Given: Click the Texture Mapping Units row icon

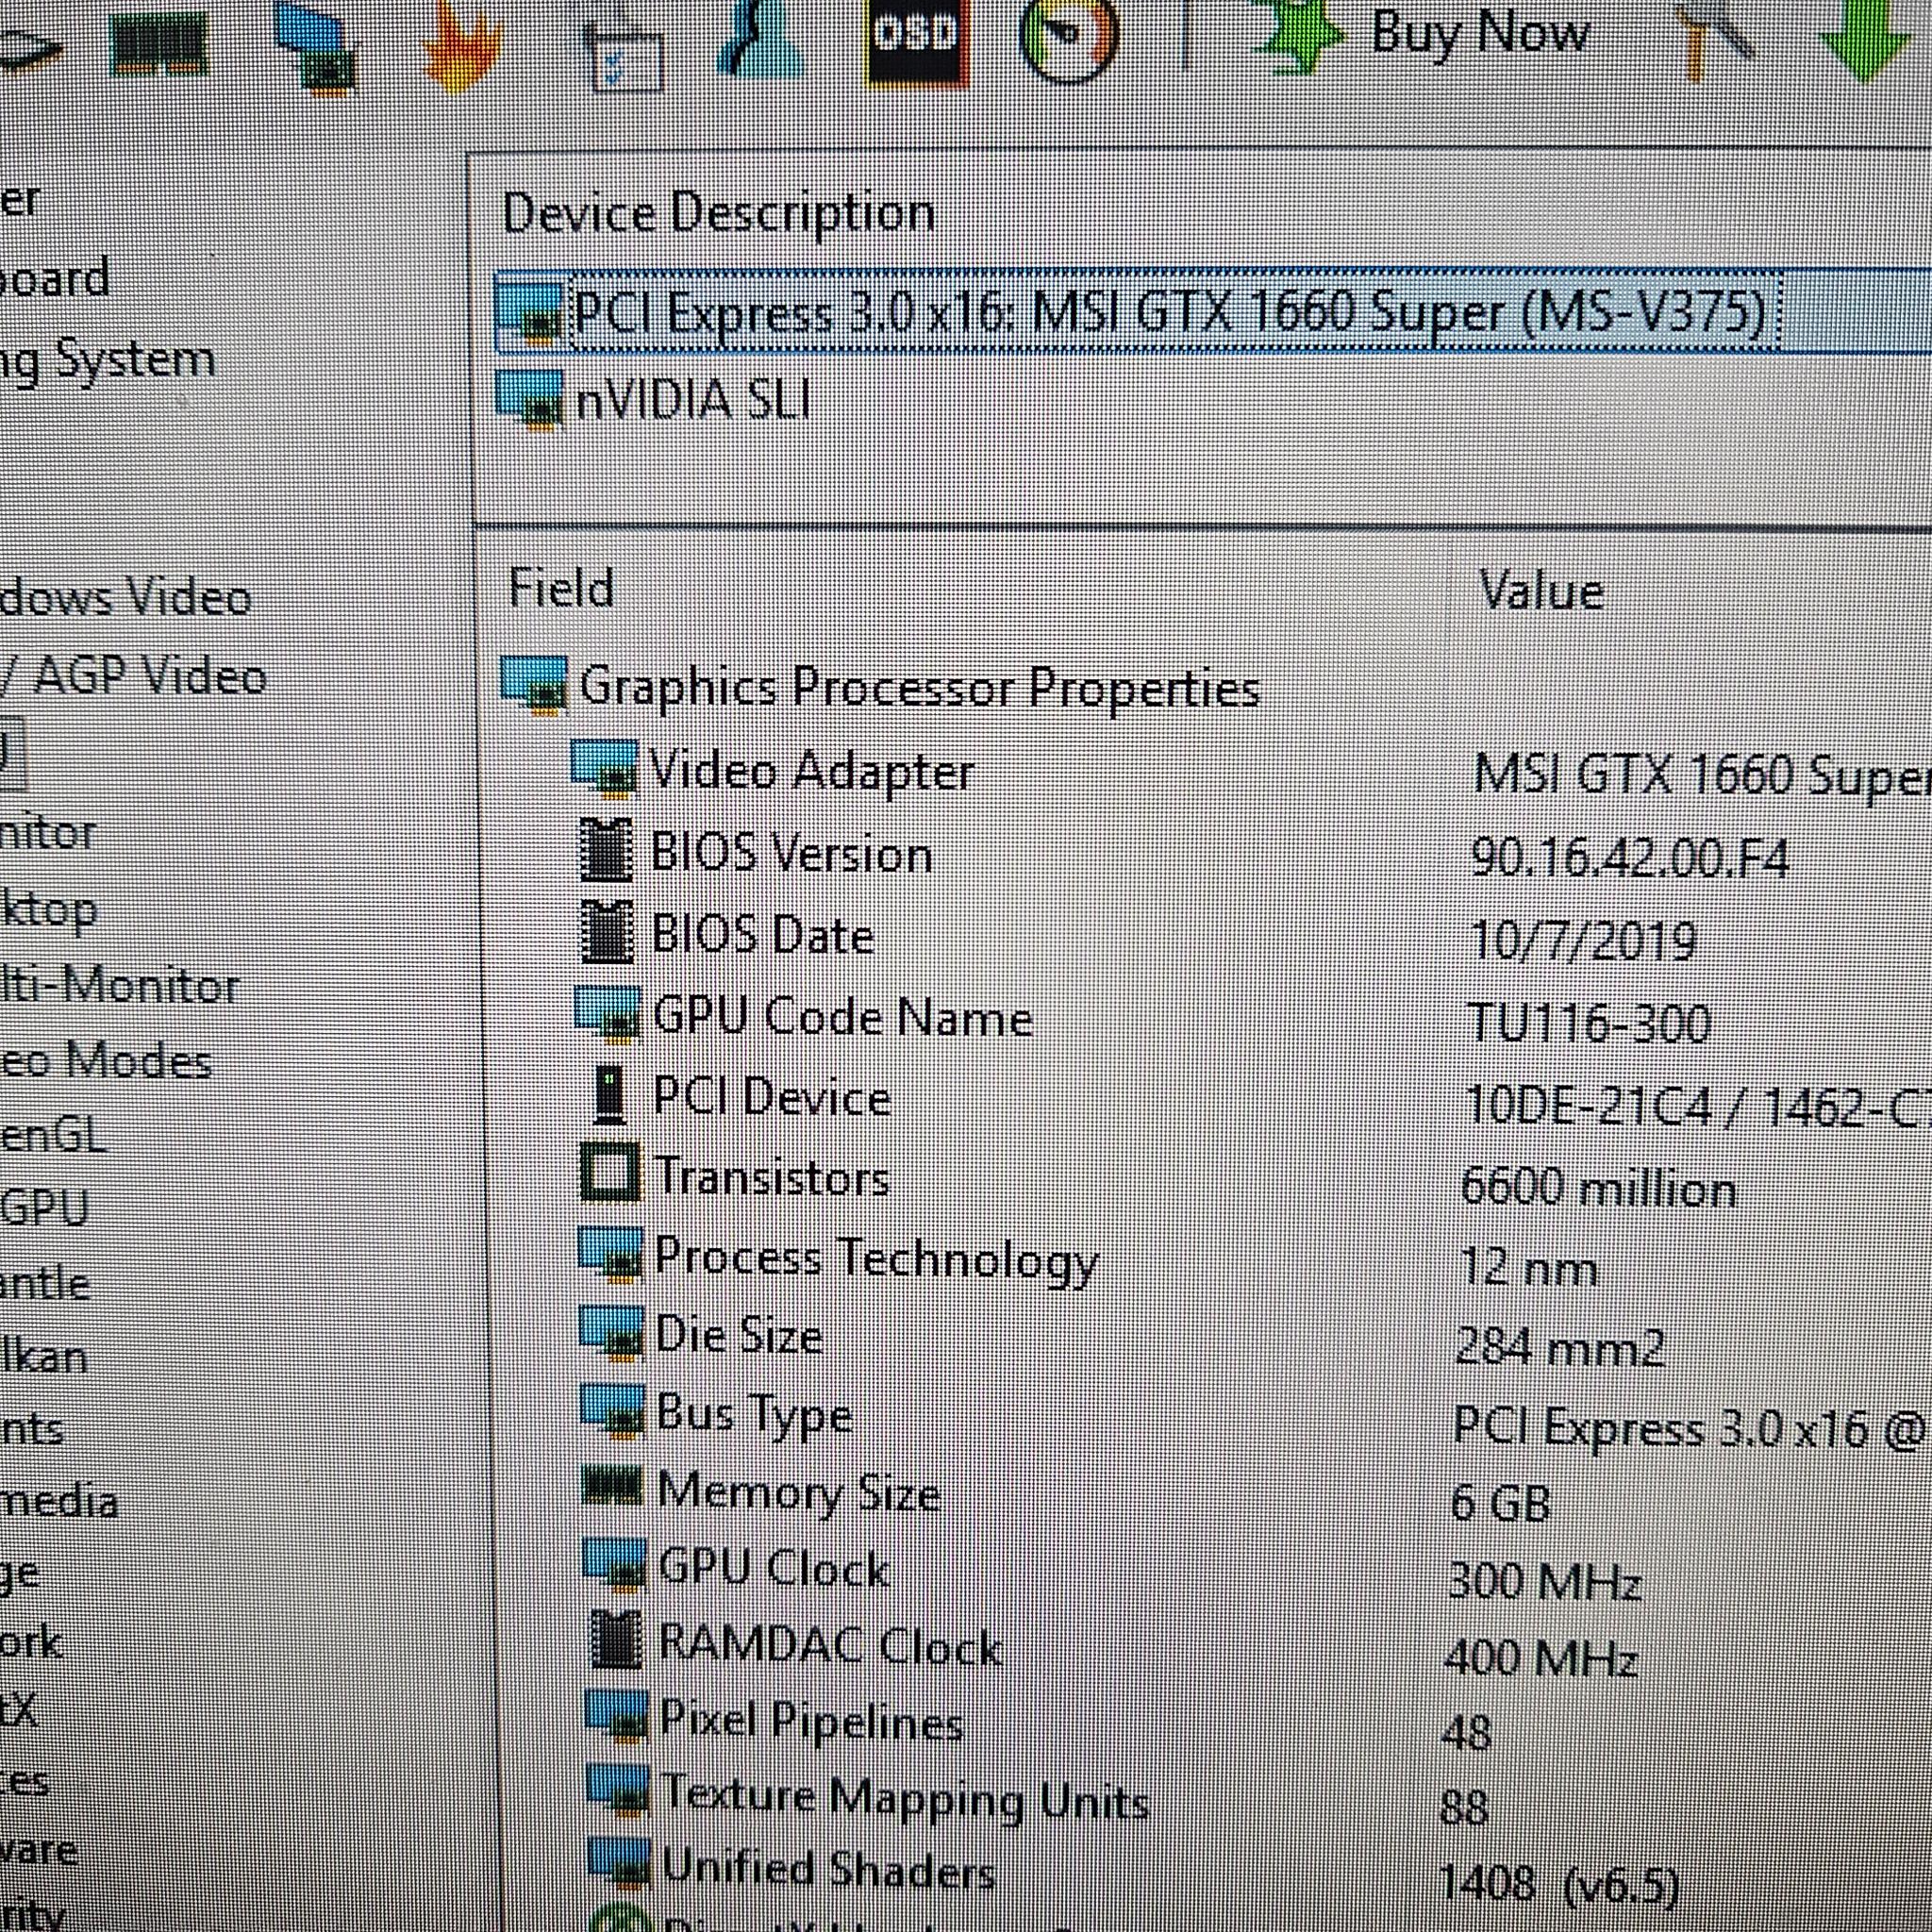Looking at the screenshot, I should point(619,1790).
